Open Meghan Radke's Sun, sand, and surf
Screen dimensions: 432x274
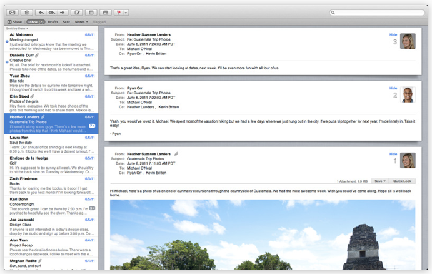click(51, 263)
